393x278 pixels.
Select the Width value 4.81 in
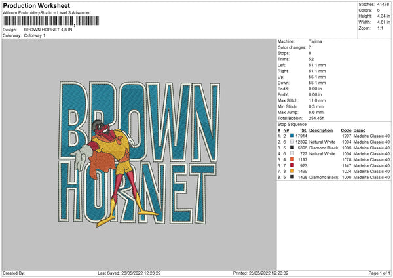[383, 22]
